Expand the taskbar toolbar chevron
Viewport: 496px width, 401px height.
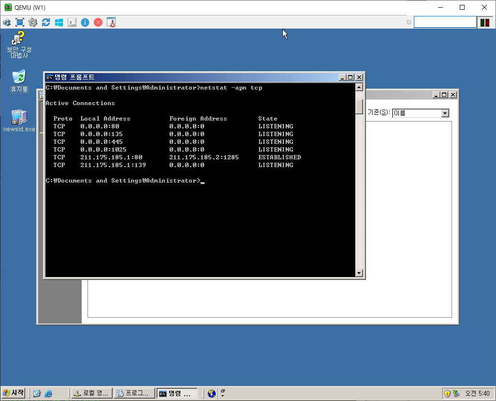(x=223, y=393)
